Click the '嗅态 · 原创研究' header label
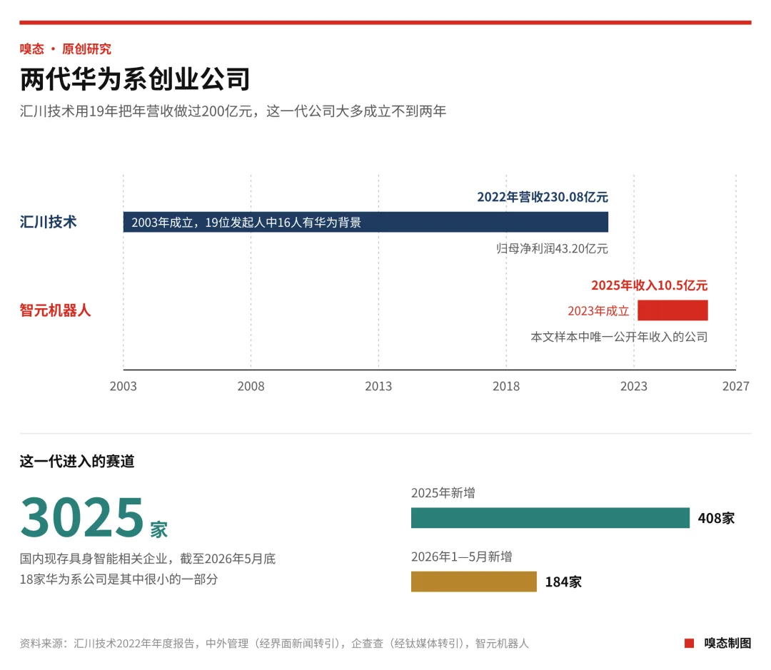The height and width of the screenshot is (670, 771). [x=66, y=49]
